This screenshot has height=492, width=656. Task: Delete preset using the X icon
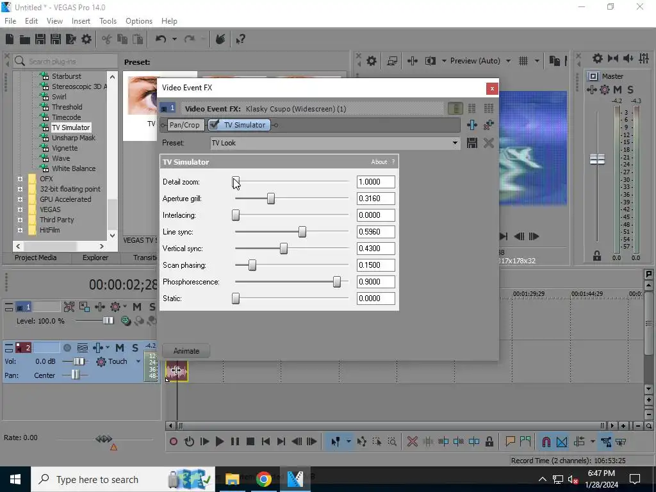click(x=488, y=143)
